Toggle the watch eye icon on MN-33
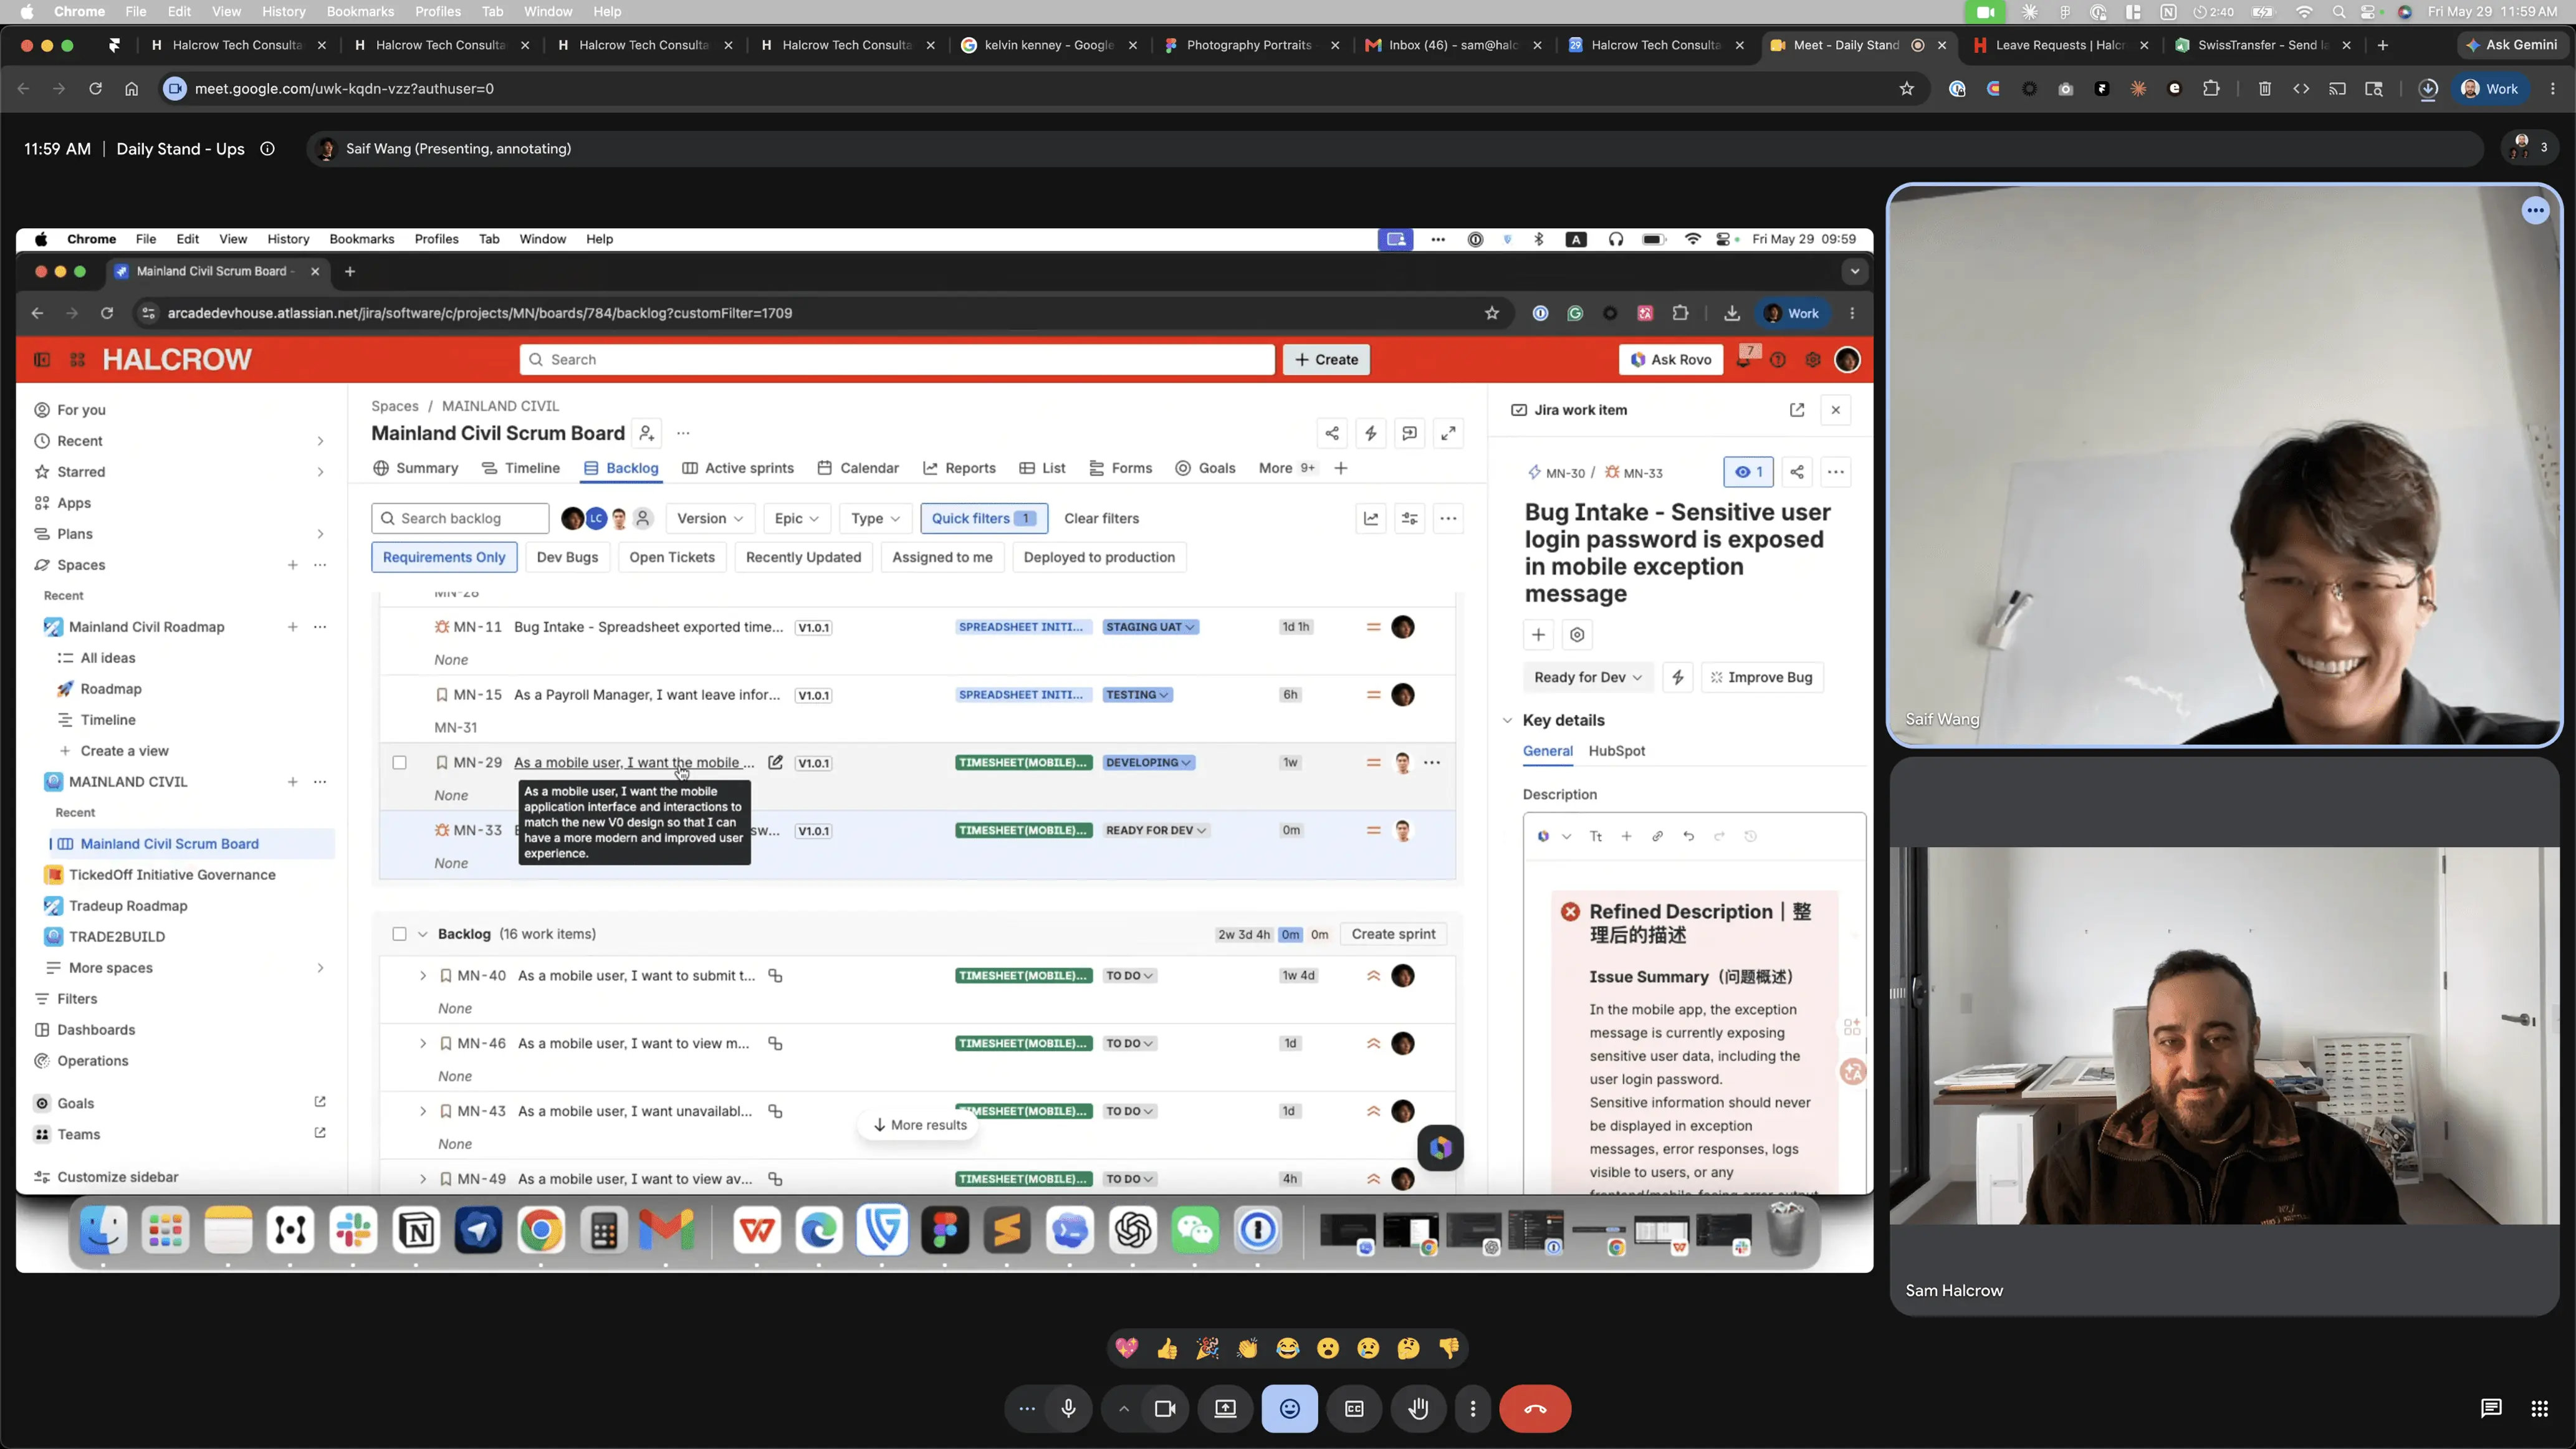 1748,473
